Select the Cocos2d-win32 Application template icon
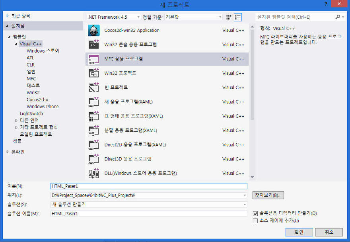 [94, 30]
